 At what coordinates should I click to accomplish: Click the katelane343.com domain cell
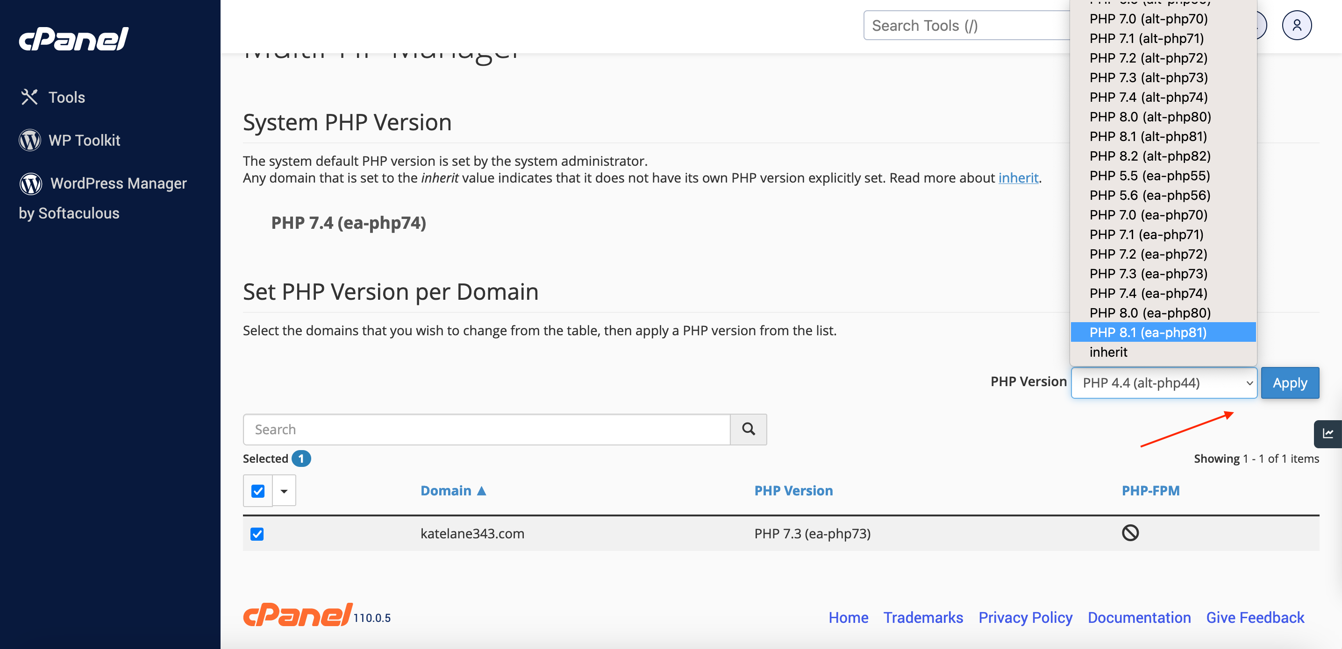[472, 534]
